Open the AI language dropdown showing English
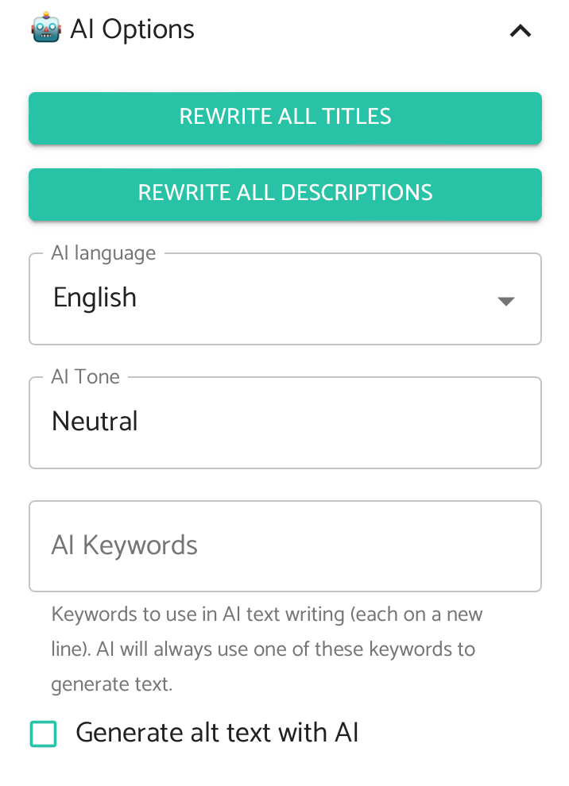 [x=285, y=299]
